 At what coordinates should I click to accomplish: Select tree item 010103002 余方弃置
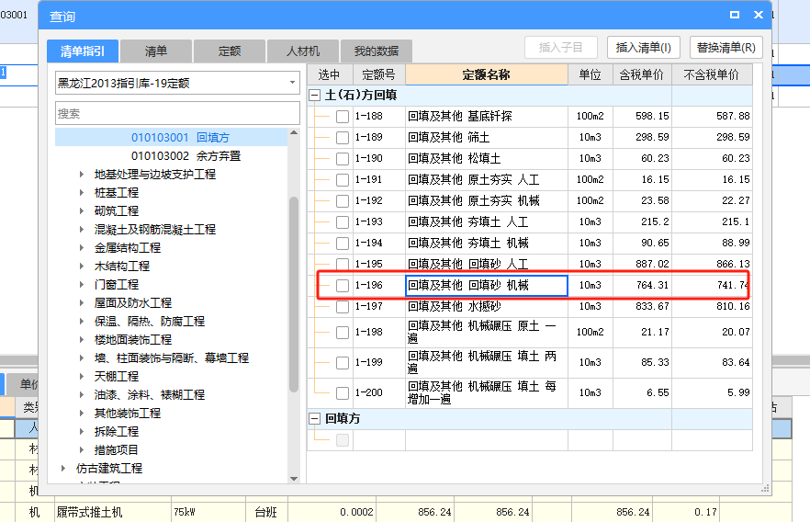tap(186, 156)
